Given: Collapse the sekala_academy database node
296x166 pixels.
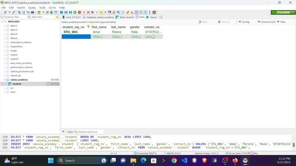Looking at the screenshot, I should (x=5, y=80).
